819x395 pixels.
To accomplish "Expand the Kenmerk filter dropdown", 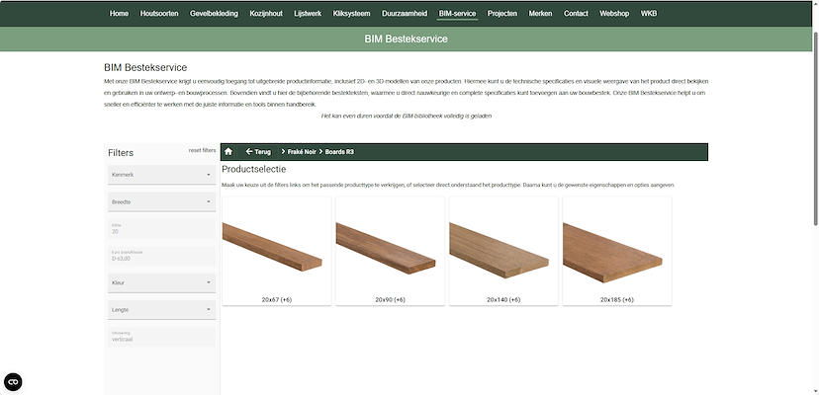I will tap(160, 175).
